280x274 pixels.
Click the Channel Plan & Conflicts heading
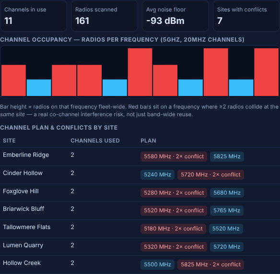[59, 128]
